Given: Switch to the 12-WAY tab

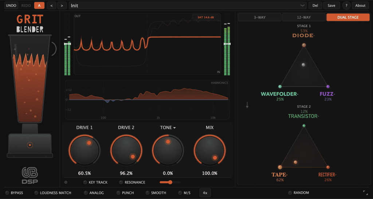Looking at the screenshot, I should click(304, 17).
